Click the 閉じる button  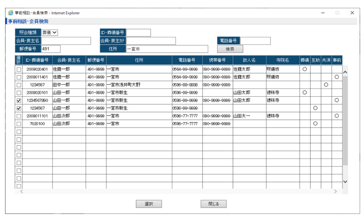tap(213, 204)
